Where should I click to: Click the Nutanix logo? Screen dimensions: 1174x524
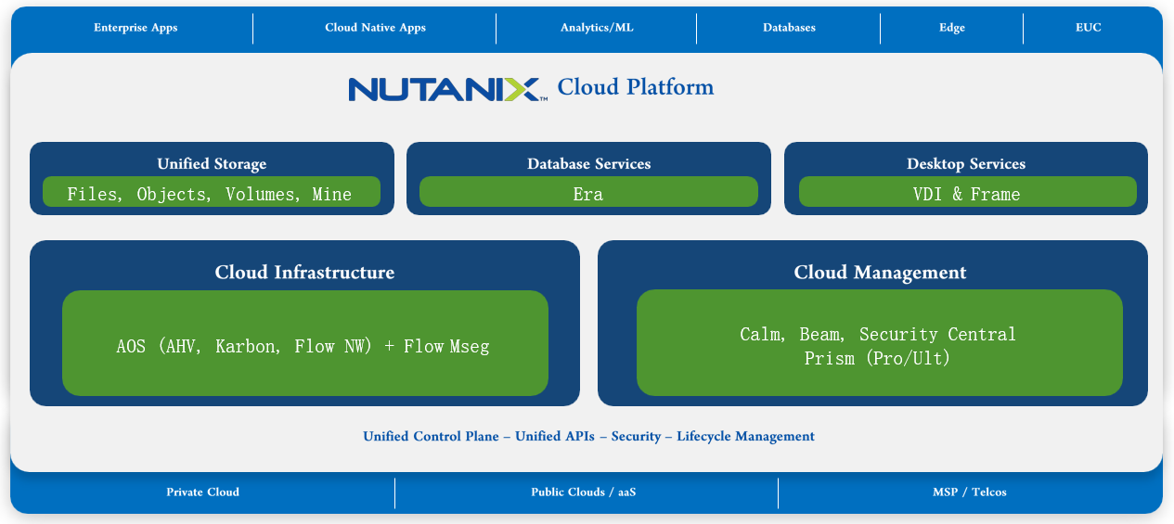tap(447, 89)
